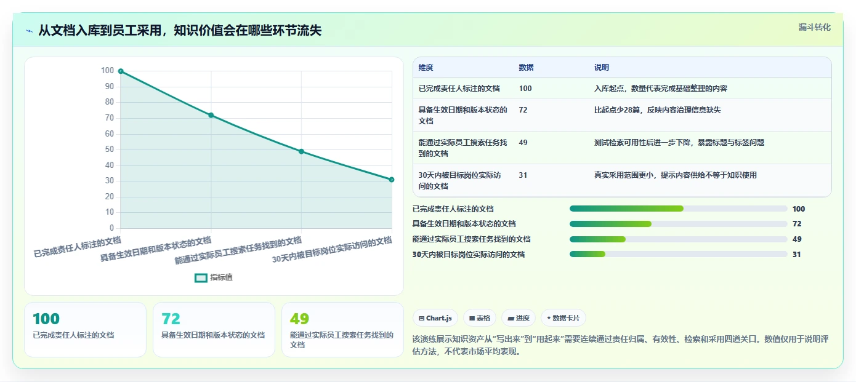This screenshot has width=856, height=382.
Task: Click the chart data point at value 49
Action: pyautogui.click(x=301, y=151)
